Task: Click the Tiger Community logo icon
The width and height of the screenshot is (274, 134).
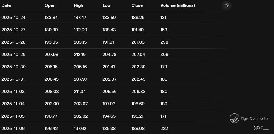Action: [234, 118]
